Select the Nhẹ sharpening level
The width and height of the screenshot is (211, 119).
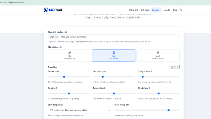pyautogui.click(x=69, y=56)
